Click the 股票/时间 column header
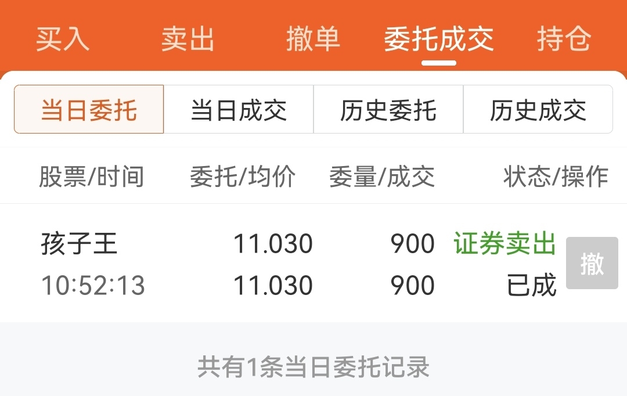The image size is (627, 396). click(92, 177)
